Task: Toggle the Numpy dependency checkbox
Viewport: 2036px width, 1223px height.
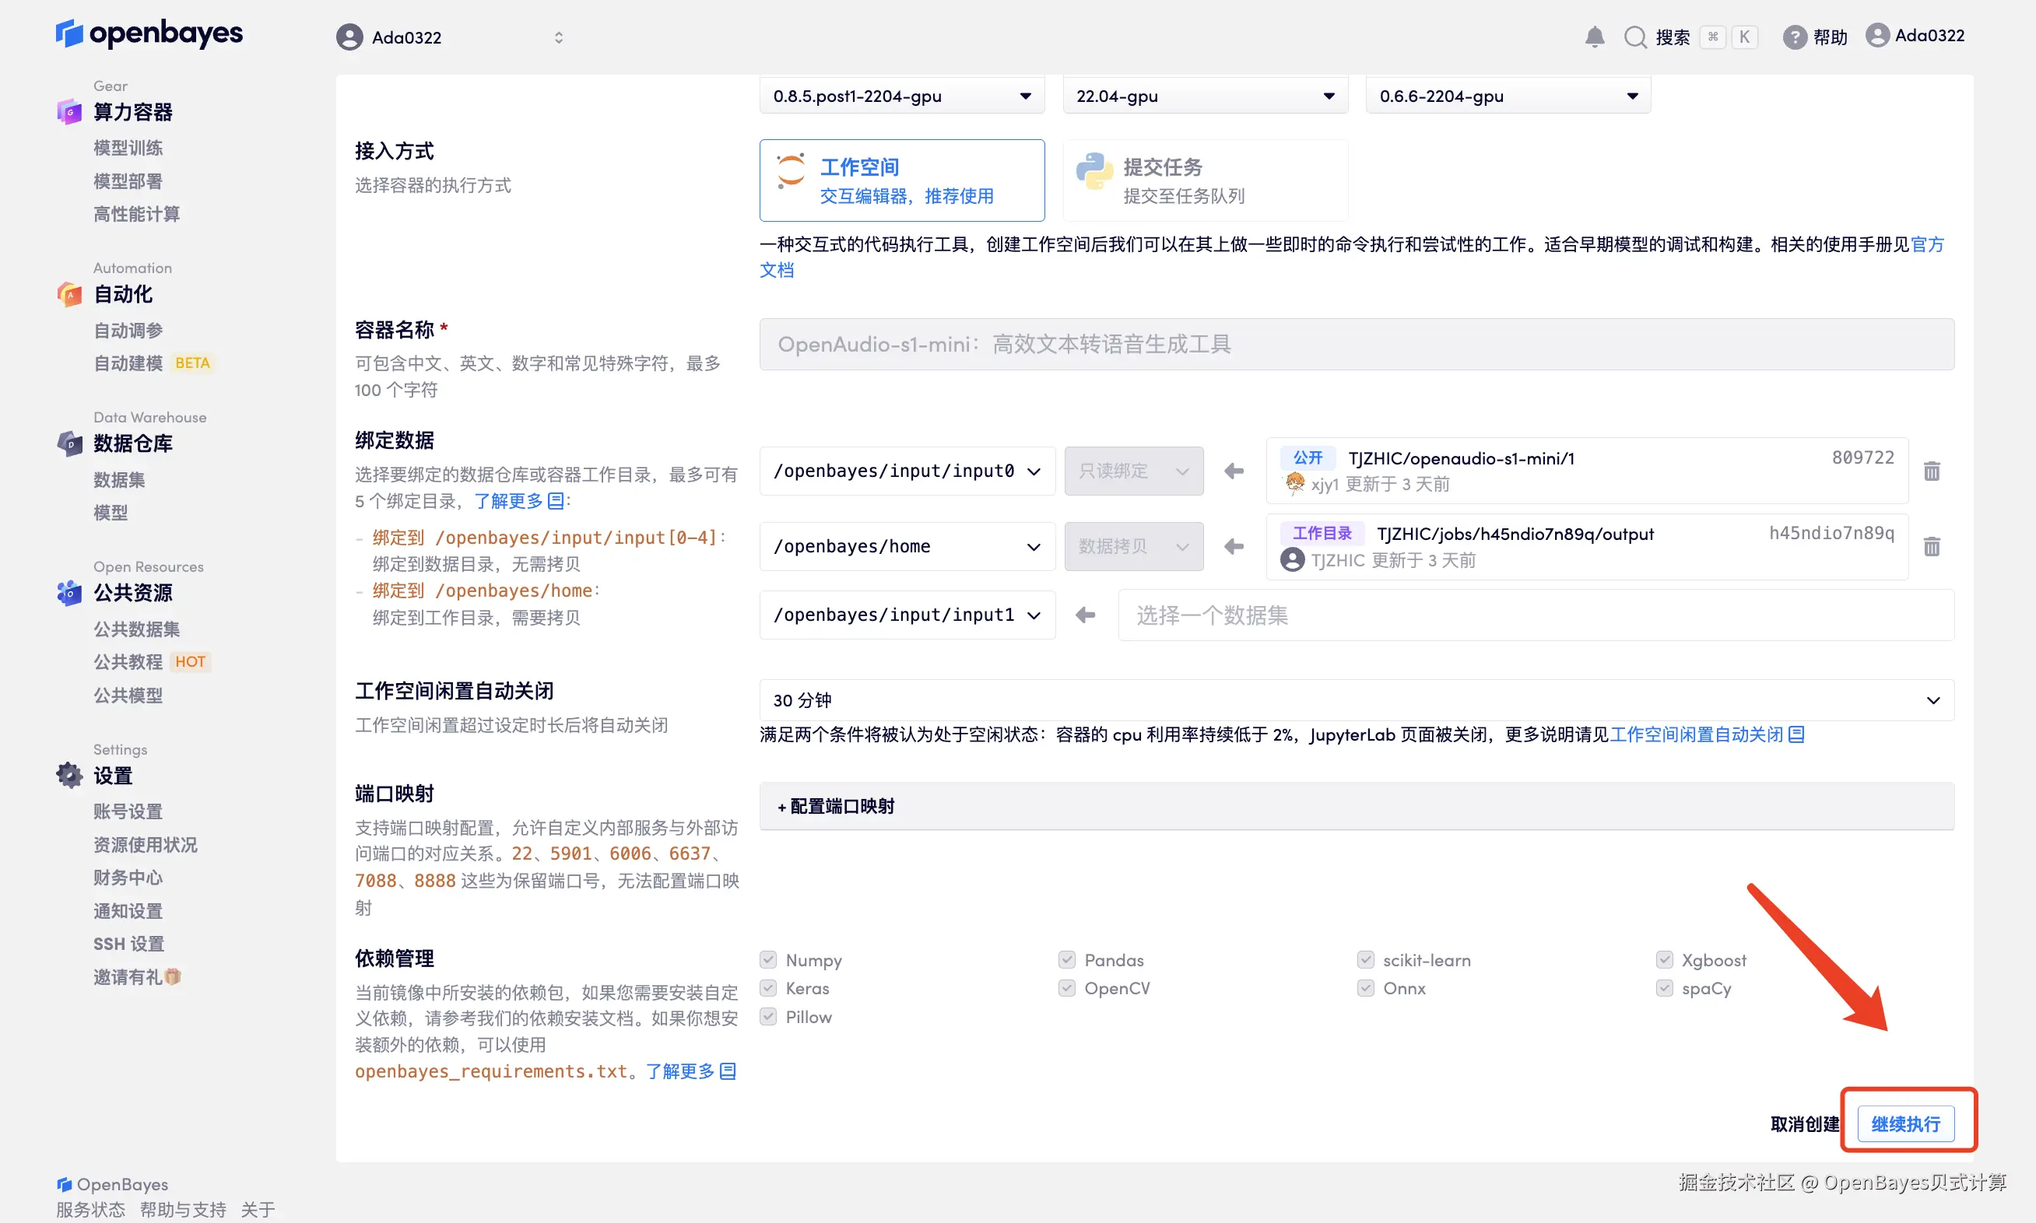Action: 768,959
